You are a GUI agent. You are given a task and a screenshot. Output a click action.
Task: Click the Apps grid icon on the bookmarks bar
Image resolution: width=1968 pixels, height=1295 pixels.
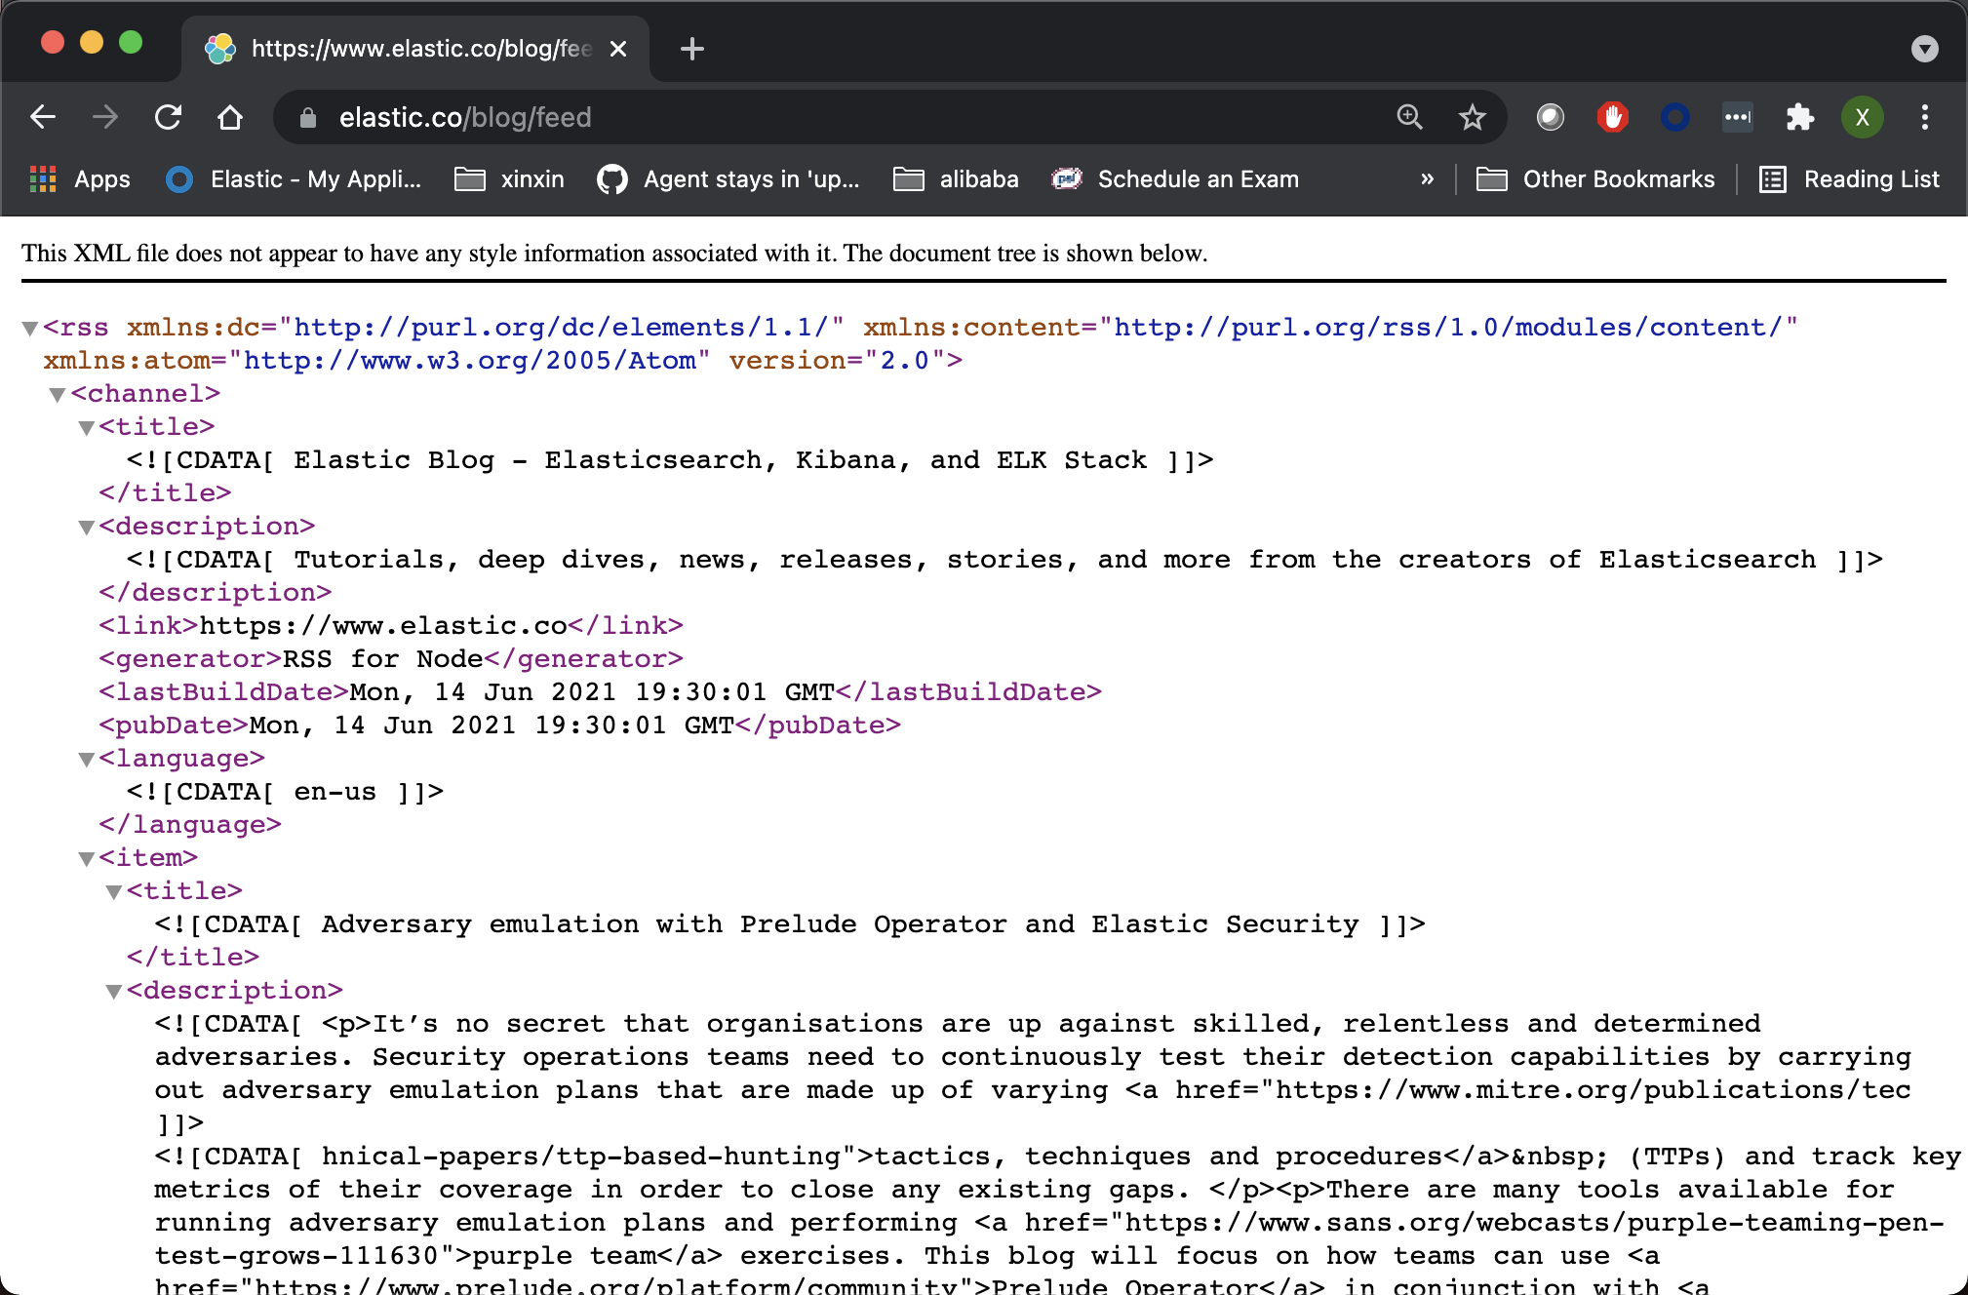pos(43,179)
